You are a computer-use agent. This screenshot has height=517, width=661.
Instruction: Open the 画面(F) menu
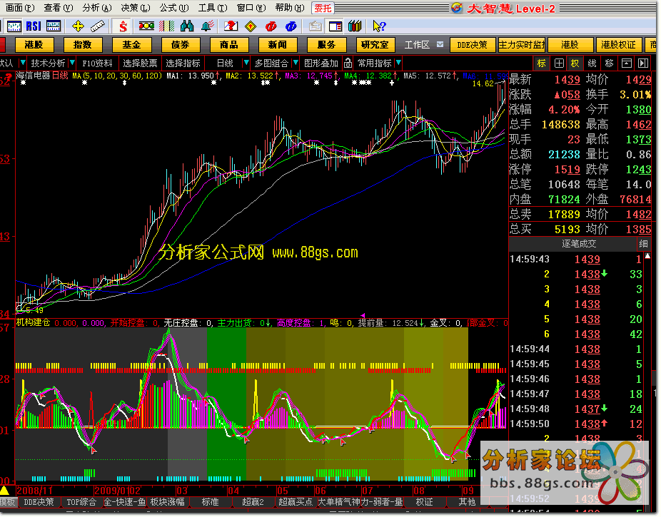click(19, 8)
